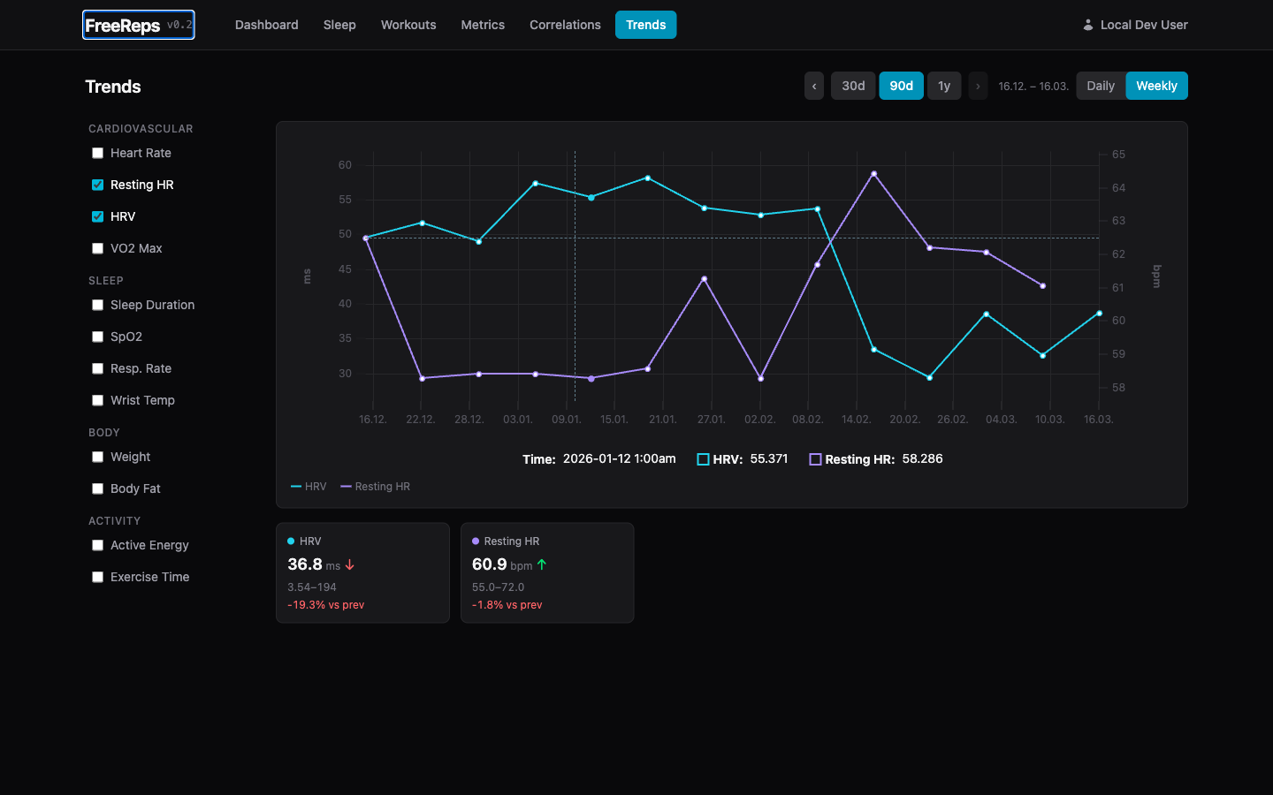This screenshot has width=1273, height=795.
Task: Click the Local Dev User profile icon
Action: (1088, 25)
